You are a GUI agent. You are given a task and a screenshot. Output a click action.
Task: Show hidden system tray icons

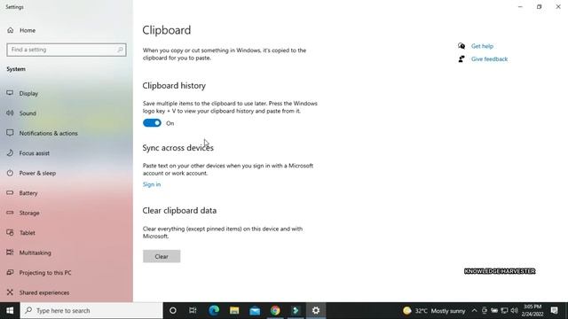474,311
